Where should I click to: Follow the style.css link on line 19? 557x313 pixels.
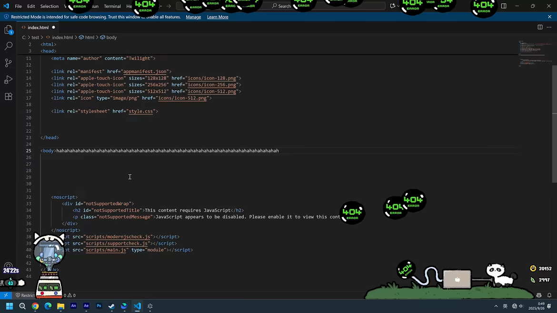pyautogui.click(x=140, y=111)
